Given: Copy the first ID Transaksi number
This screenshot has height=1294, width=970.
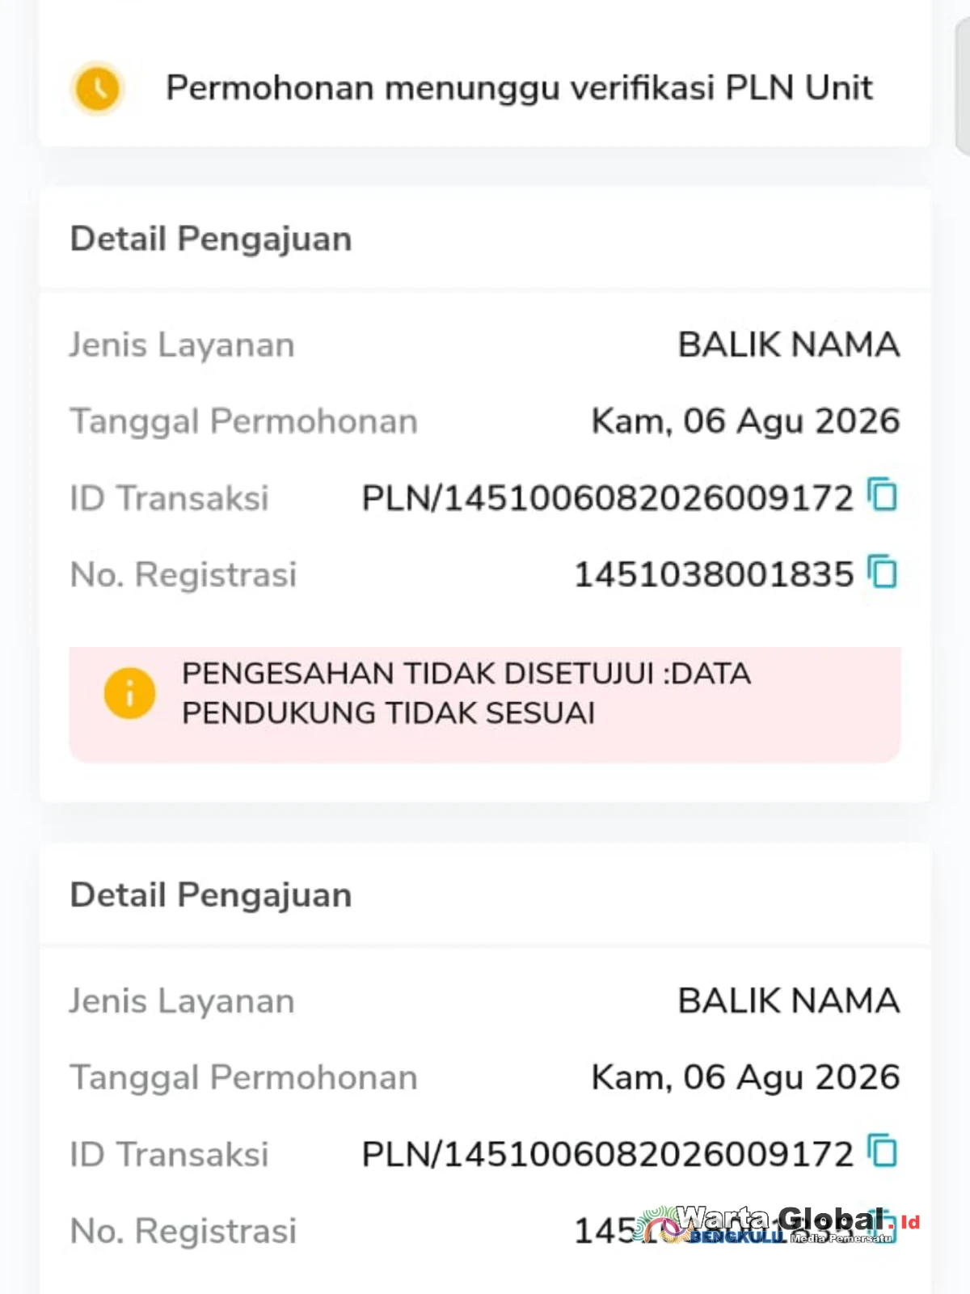Looking at the screenshot, I should 882,495.
